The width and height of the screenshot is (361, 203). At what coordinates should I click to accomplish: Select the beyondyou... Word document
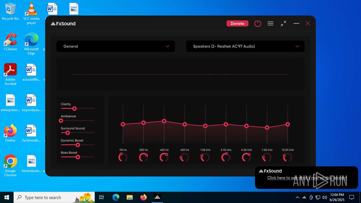pyautogui.click(x=31, y=103)
